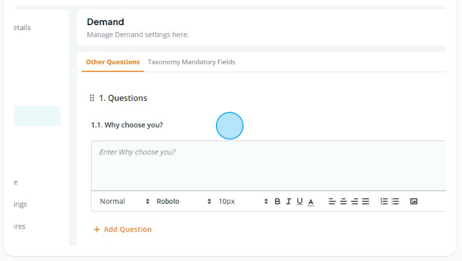Open the Roboto font dropdown
This screenshot has height=261, width=462.
(x=184, y=201)
